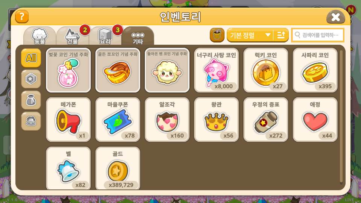Switch to the 건물 tab
The height and width of the screenshot is (203, 361).
pos(73,36)
